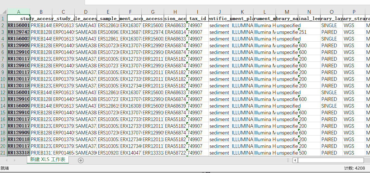Screen dimensions: 370x173
Task: Select column O header
Action: tap(332, 12)
